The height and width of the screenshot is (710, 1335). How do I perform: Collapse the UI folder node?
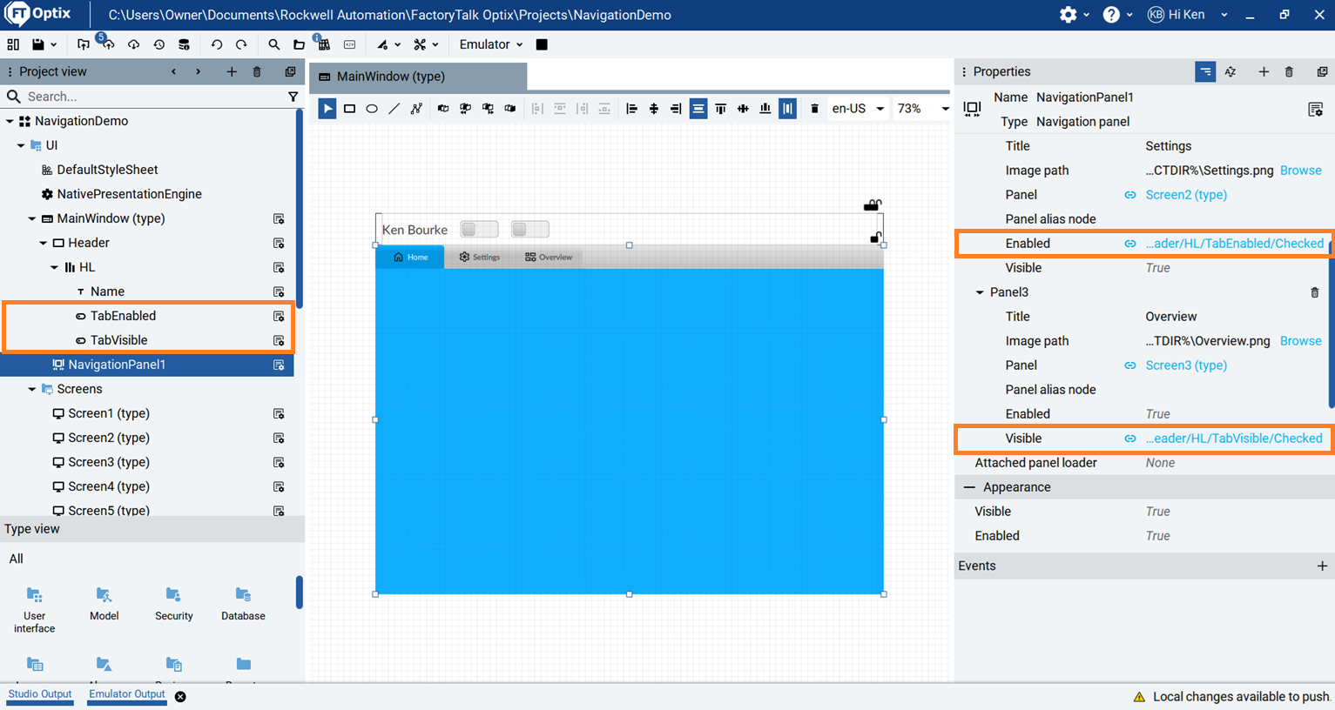[x=21, y=145]
